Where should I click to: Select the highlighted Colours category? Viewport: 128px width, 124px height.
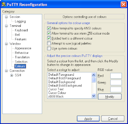pos(20,66)
